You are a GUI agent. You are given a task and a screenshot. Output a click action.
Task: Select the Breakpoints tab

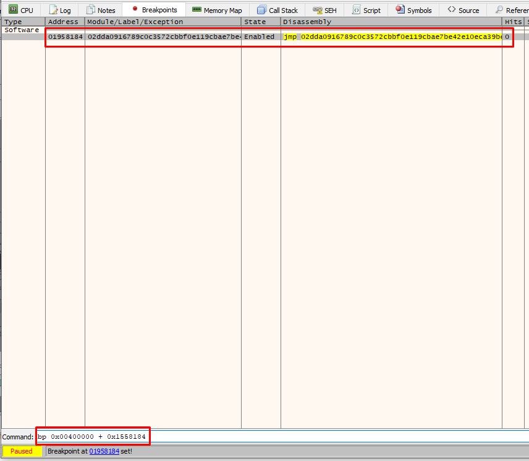click(154, 9)
